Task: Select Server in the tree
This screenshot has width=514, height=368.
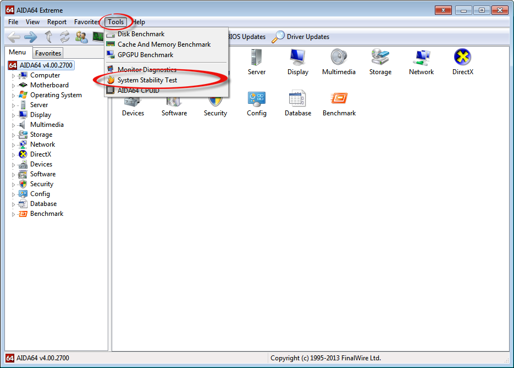Action: click(38, 105)
